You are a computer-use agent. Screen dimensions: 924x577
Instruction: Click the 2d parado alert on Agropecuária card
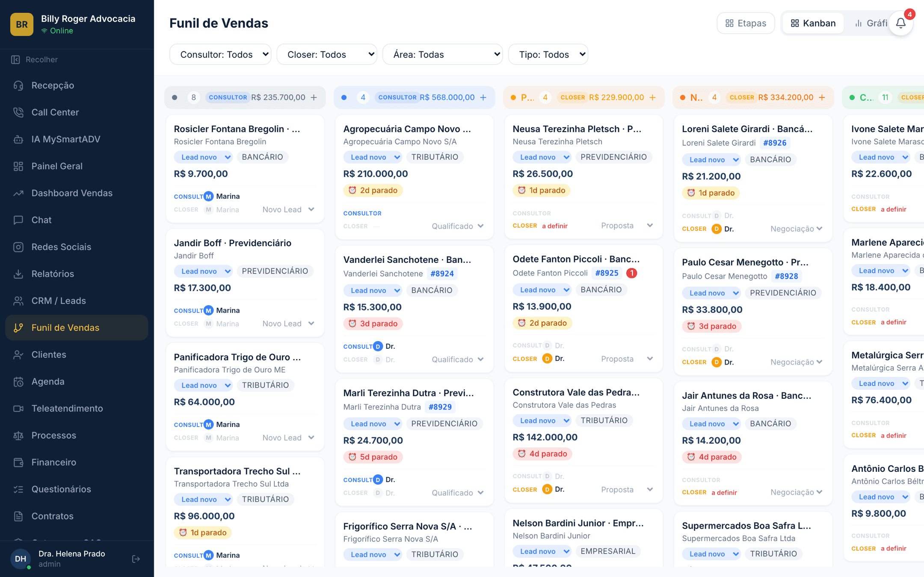coord(373,190)
